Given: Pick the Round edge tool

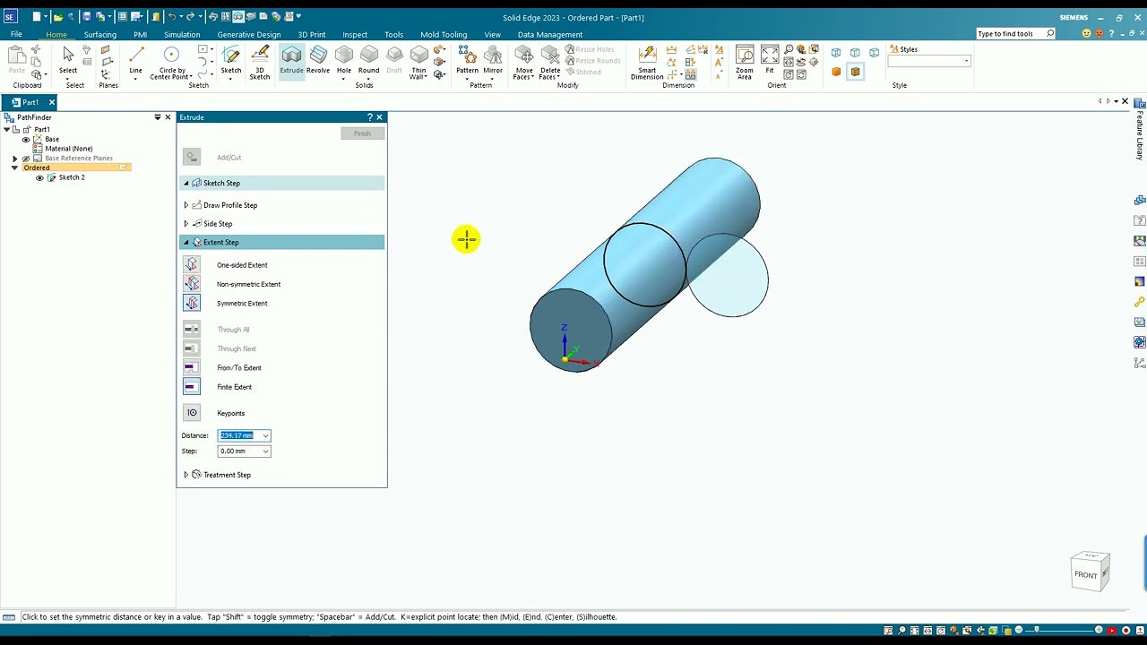Looking at the screenshot, I should (368, 60).
